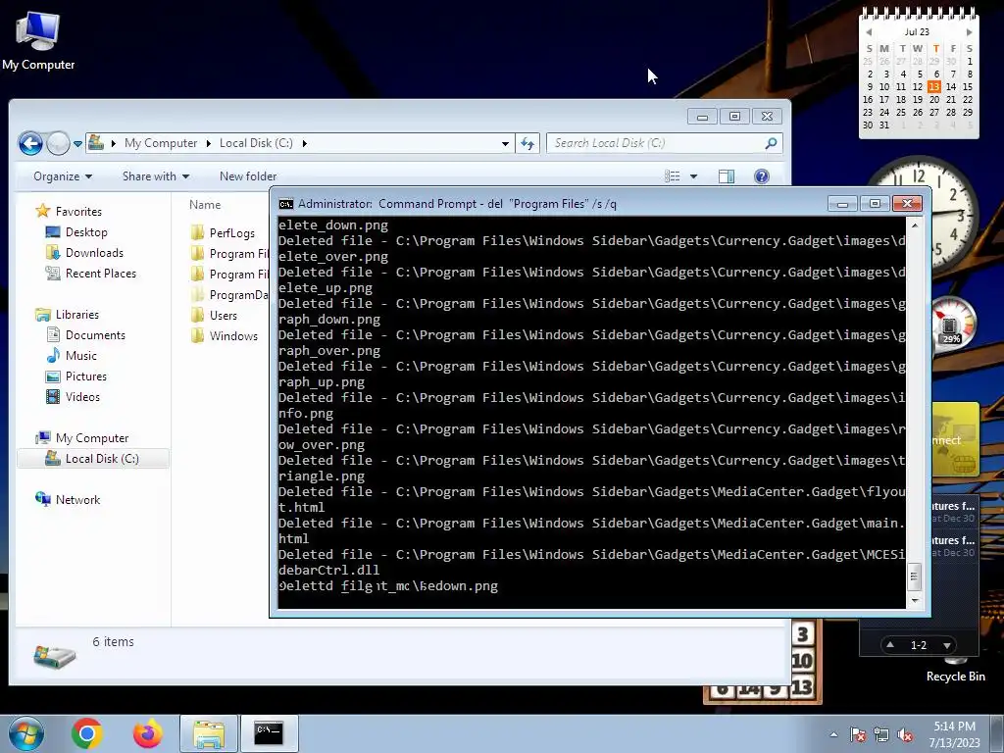Click the Command Prompt scroll up arrow

coord(915,226)
